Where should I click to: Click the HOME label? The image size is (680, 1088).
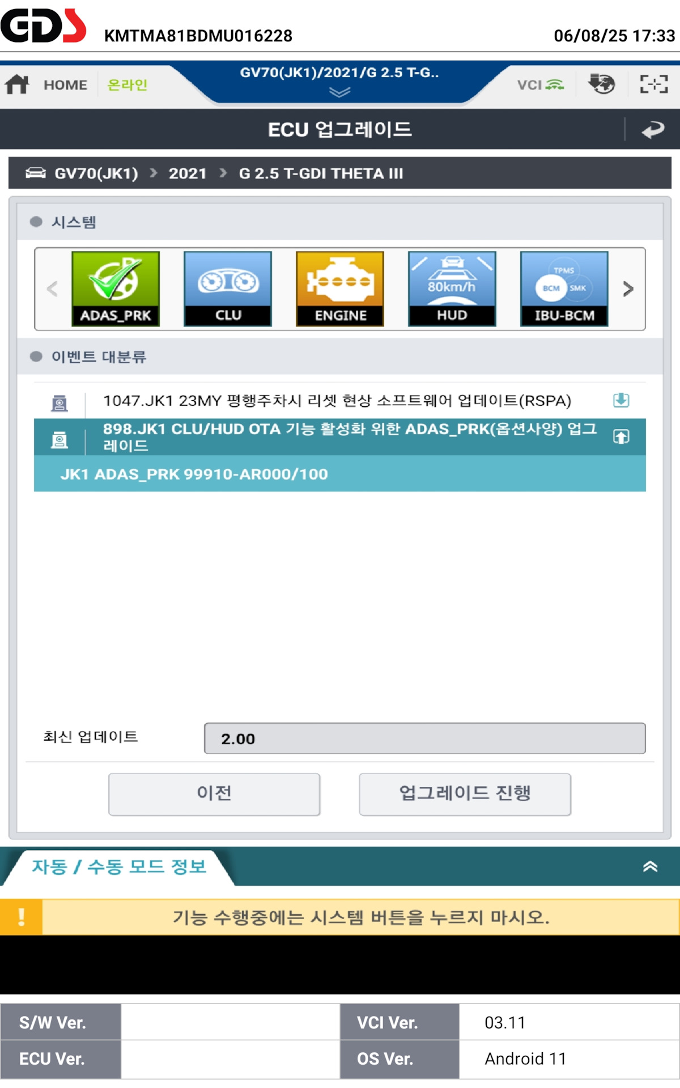[66, 85]
